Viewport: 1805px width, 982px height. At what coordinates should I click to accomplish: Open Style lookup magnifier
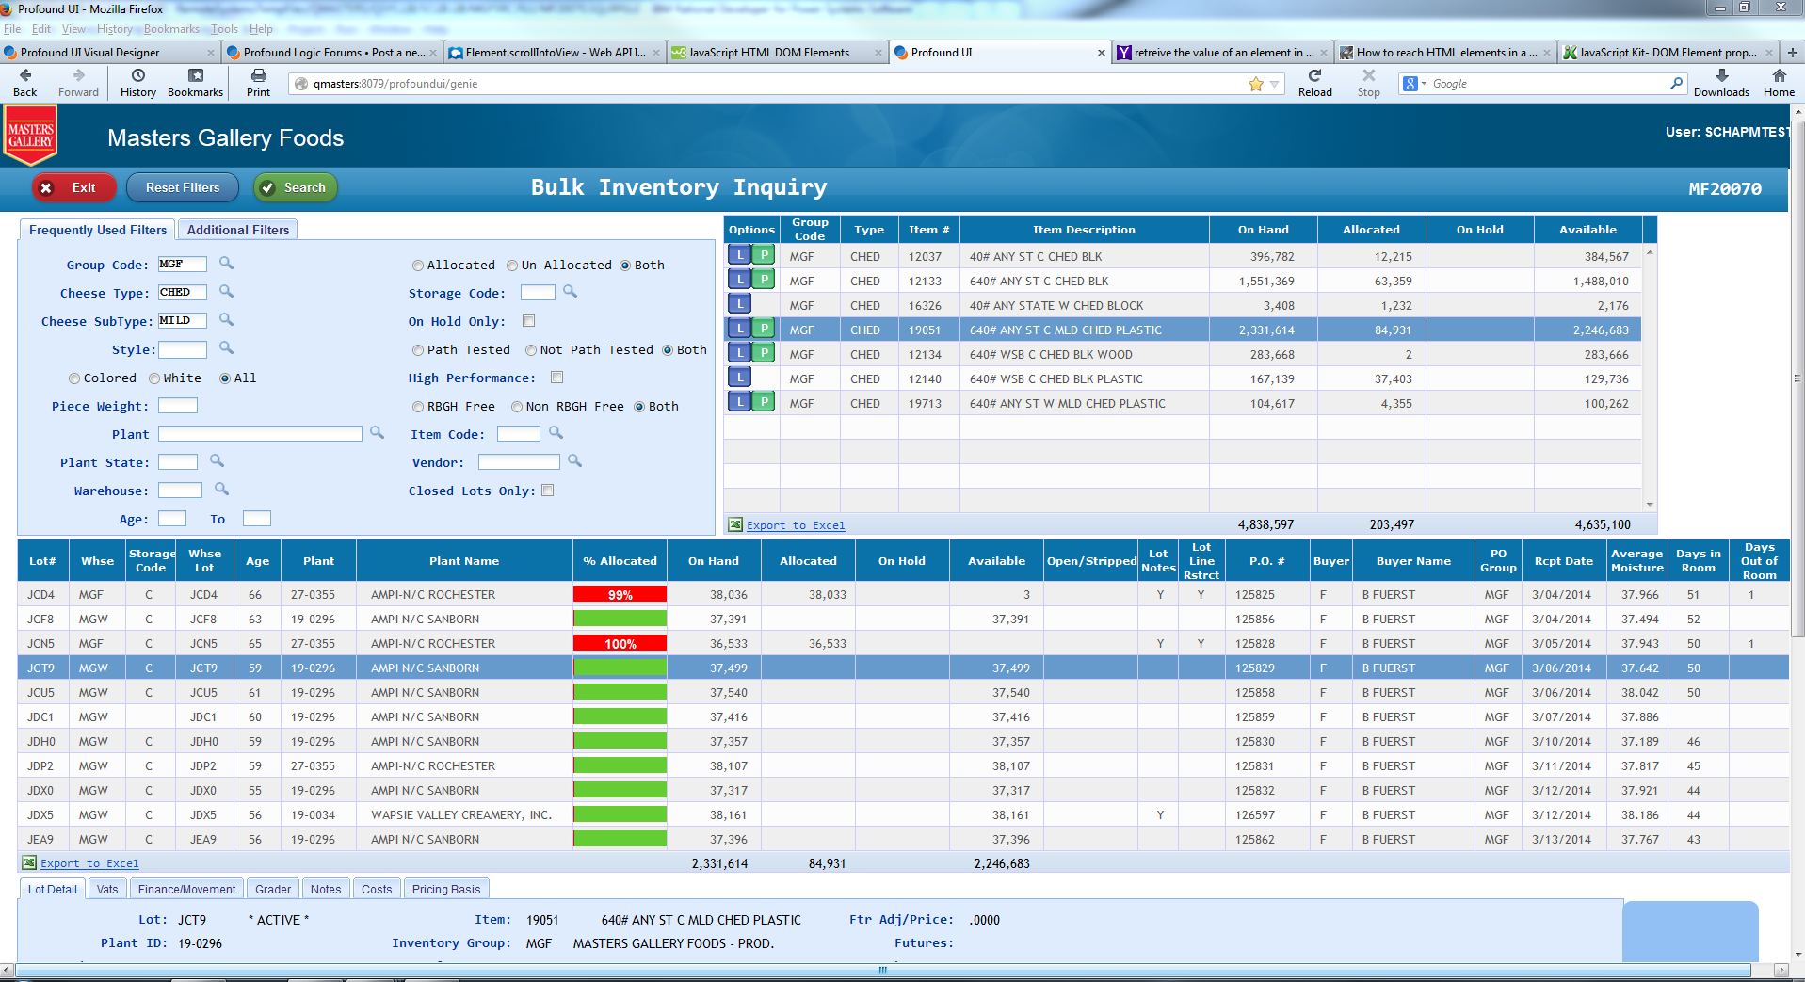point(226,348)
